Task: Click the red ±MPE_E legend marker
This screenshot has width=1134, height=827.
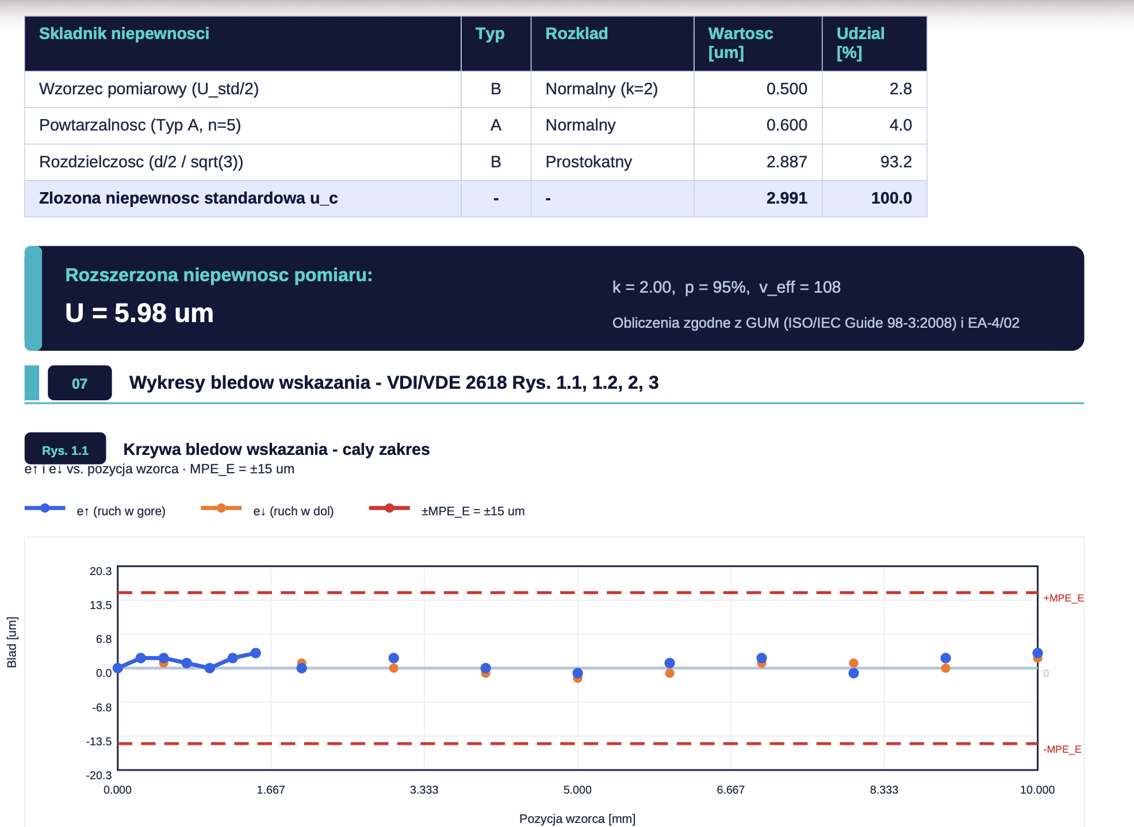Action: [x=389, y=508]
